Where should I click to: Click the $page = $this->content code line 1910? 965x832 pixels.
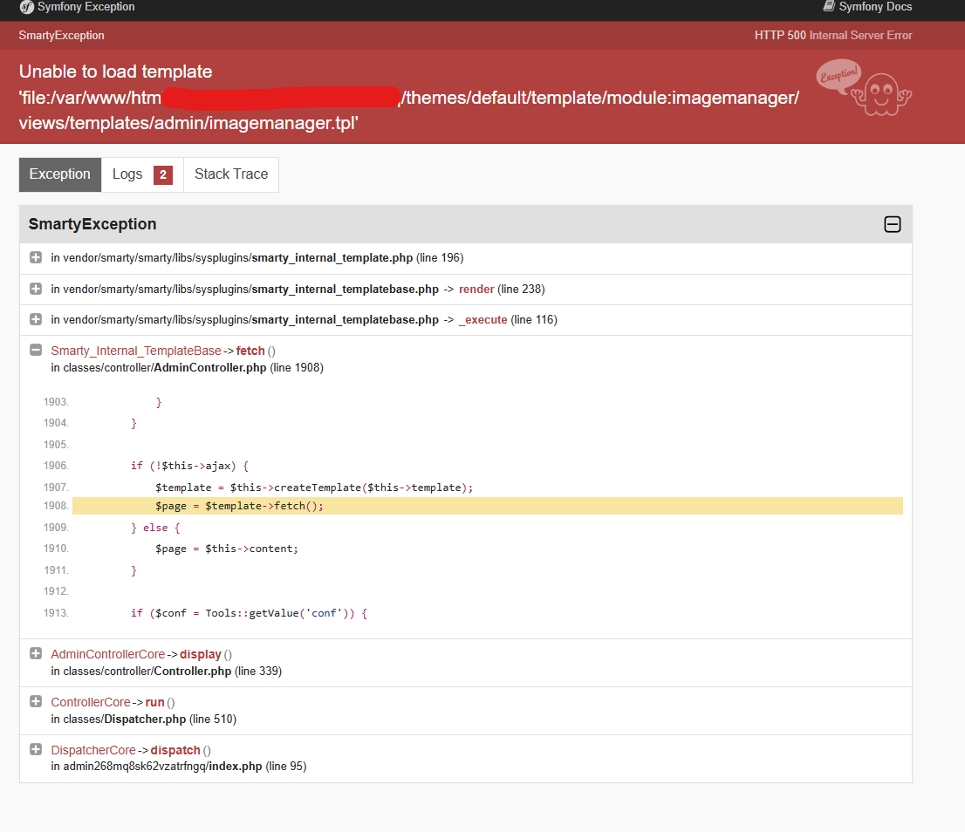point(227,549)
